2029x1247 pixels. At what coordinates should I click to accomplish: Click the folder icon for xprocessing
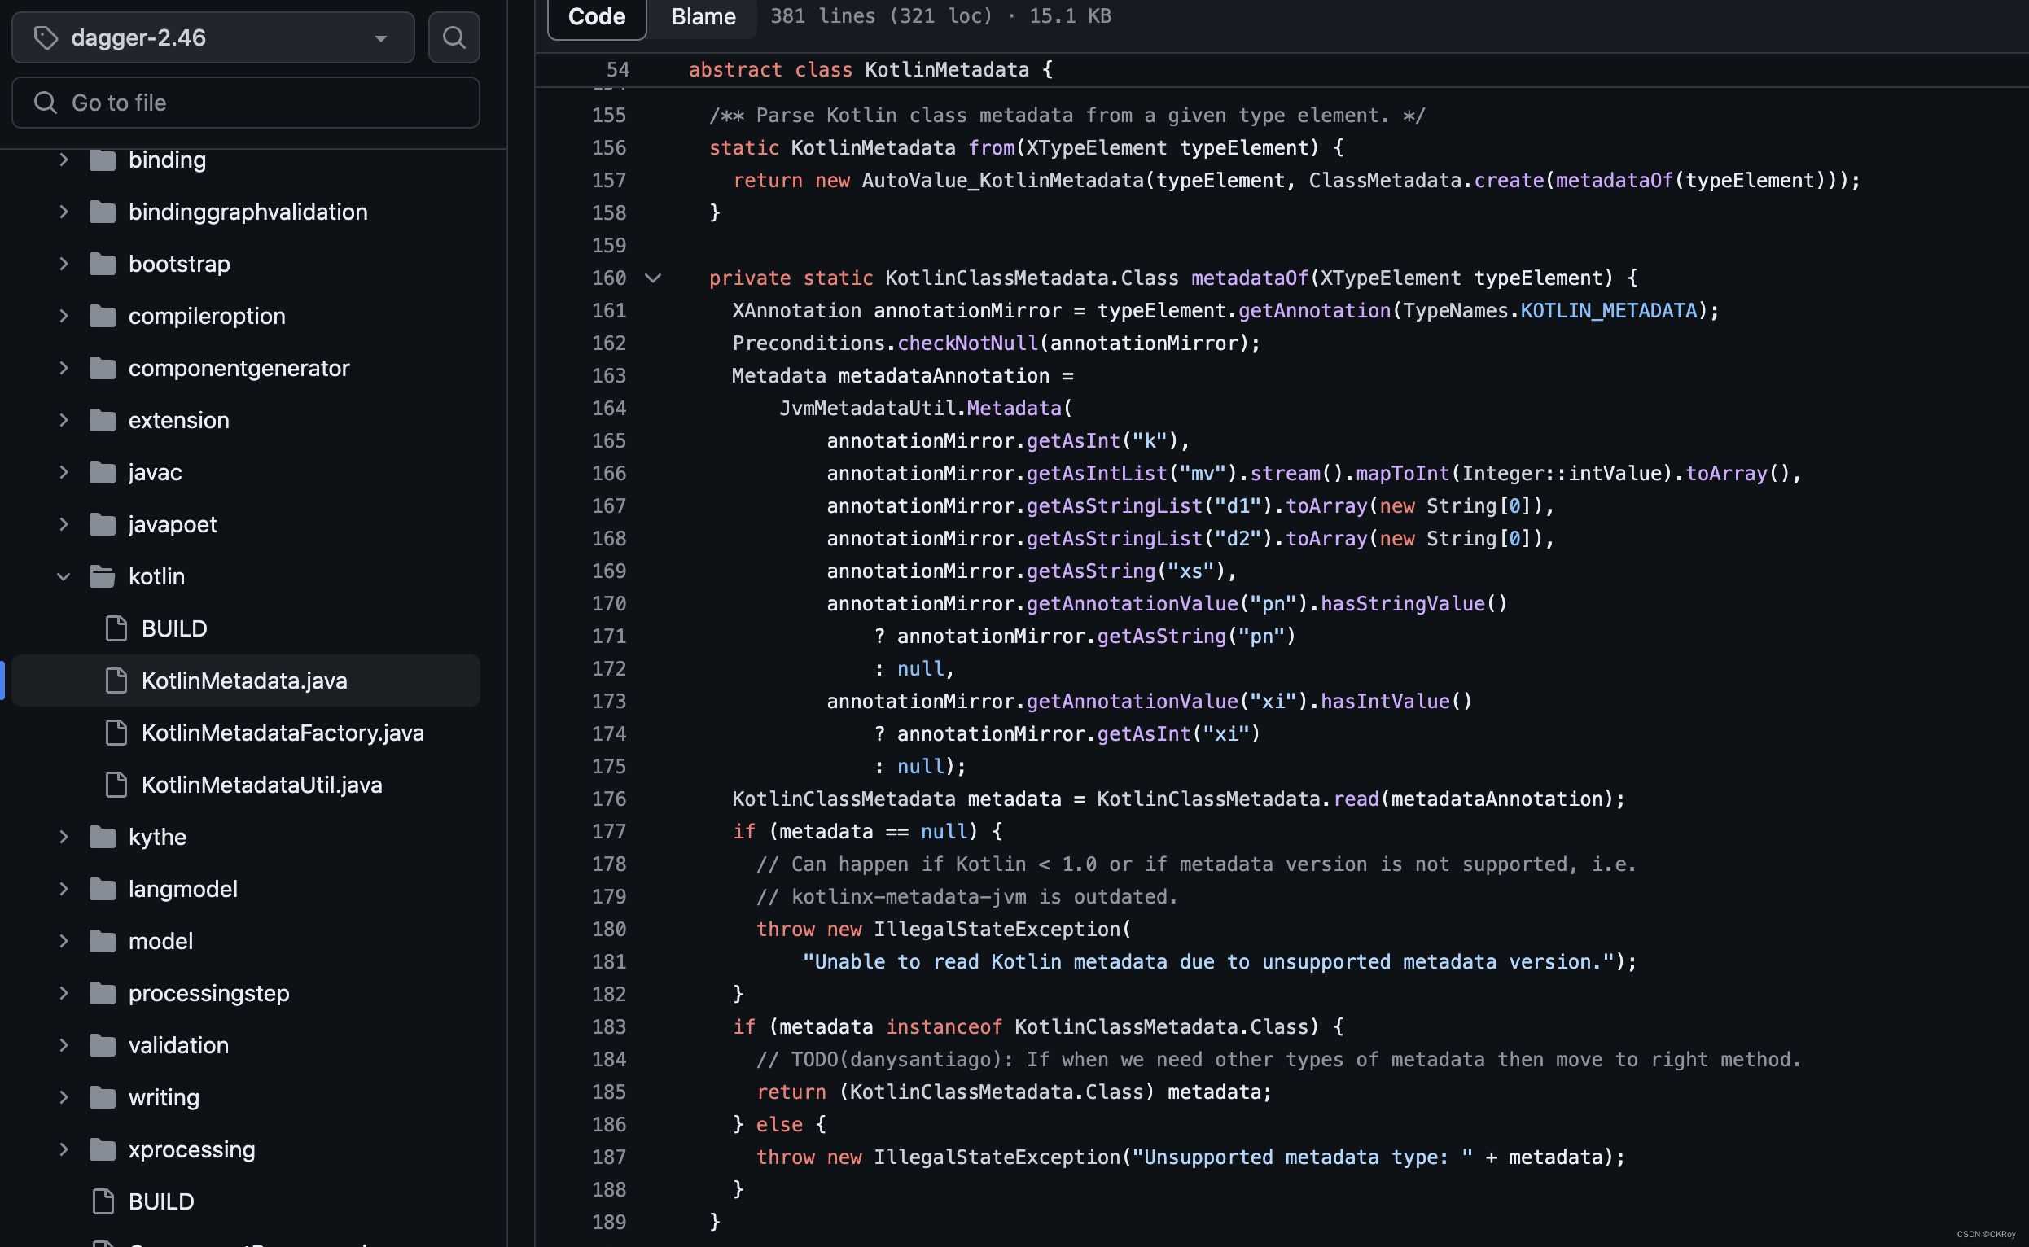pos(101,1149)
